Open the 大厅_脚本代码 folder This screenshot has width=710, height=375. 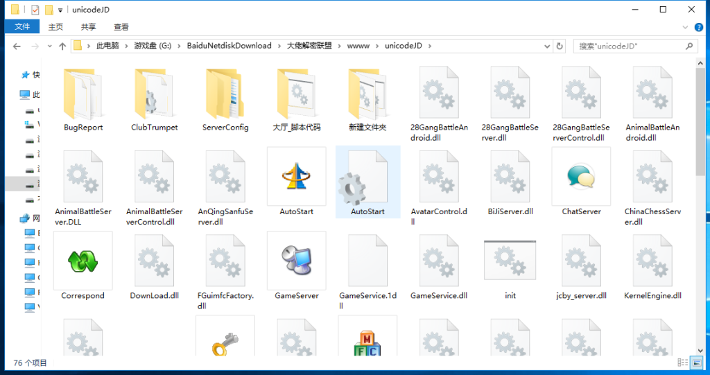(297, 100)
